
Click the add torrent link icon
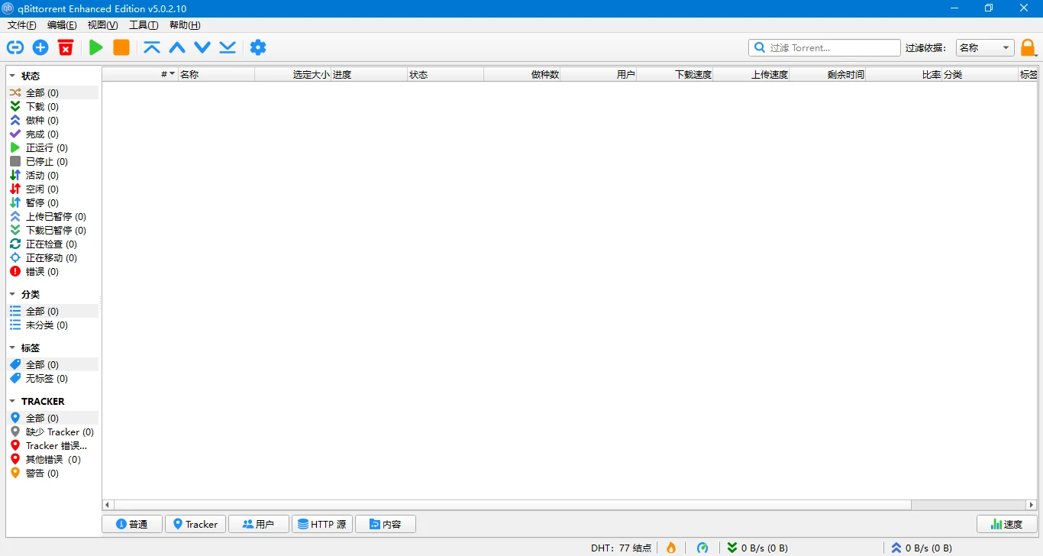pyautogui.click(x=15, y=47)
